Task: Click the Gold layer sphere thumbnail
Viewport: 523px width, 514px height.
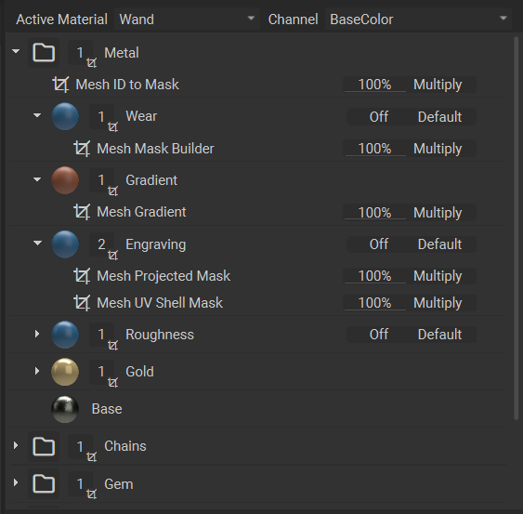Action: 65,372
